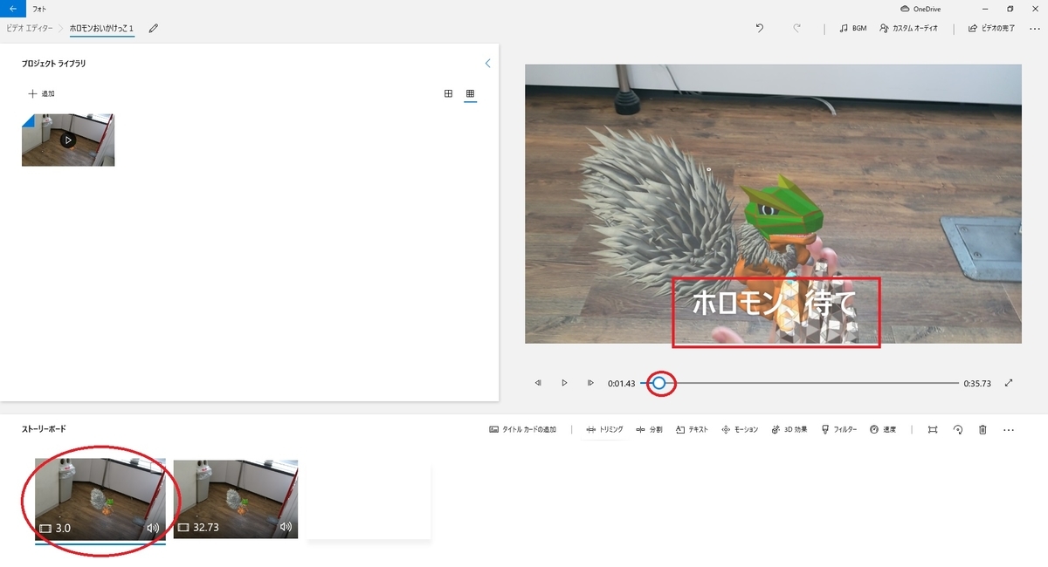Viewport: 1048px width, 567px height.
Task: Add media with the 追加 button
Action: pos(42,93)
